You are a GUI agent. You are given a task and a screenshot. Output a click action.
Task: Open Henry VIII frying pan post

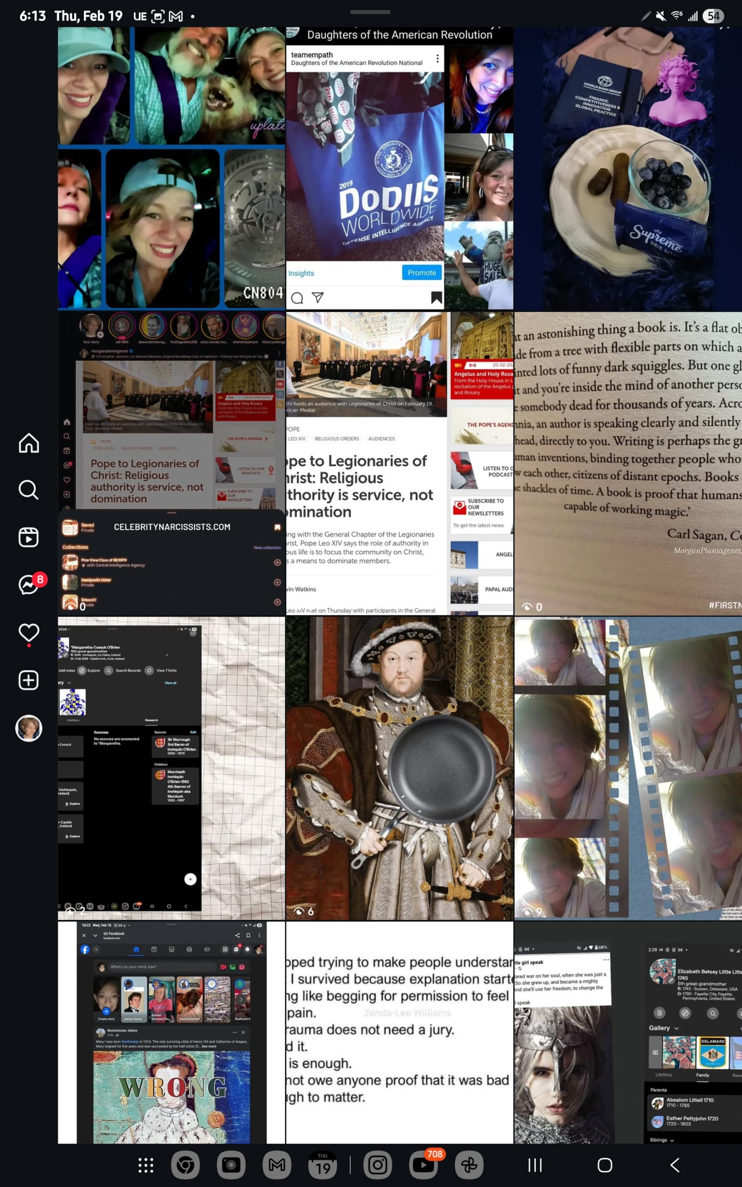point(399,768)
